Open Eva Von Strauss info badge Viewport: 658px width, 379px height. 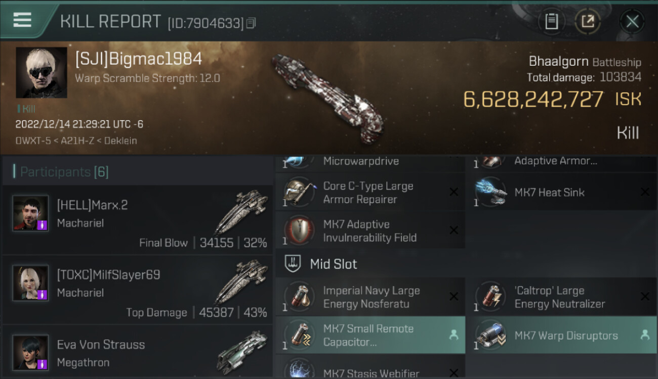pyautogui.click(x=43, y=364)
